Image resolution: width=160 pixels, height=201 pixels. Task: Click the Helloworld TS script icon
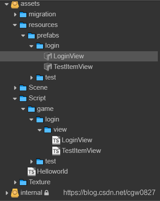32,172
